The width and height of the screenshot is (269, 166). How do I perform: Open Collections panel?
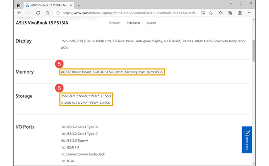230,13
